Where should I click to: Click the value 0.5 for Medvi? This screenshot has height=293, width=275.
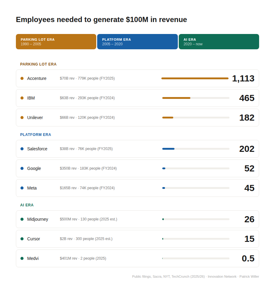(248, 259)
